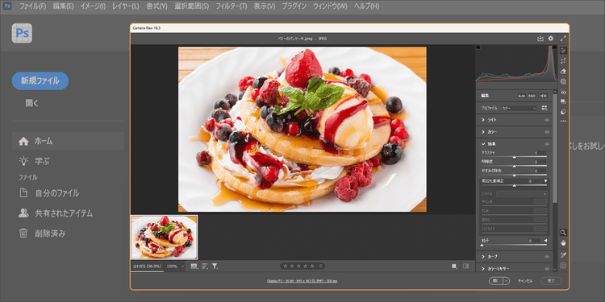Open the ヘルプ(H) menu
Image resolution: width=605 pixels, height=302 pixels.
pyautogui.click(x=366, y=6)
